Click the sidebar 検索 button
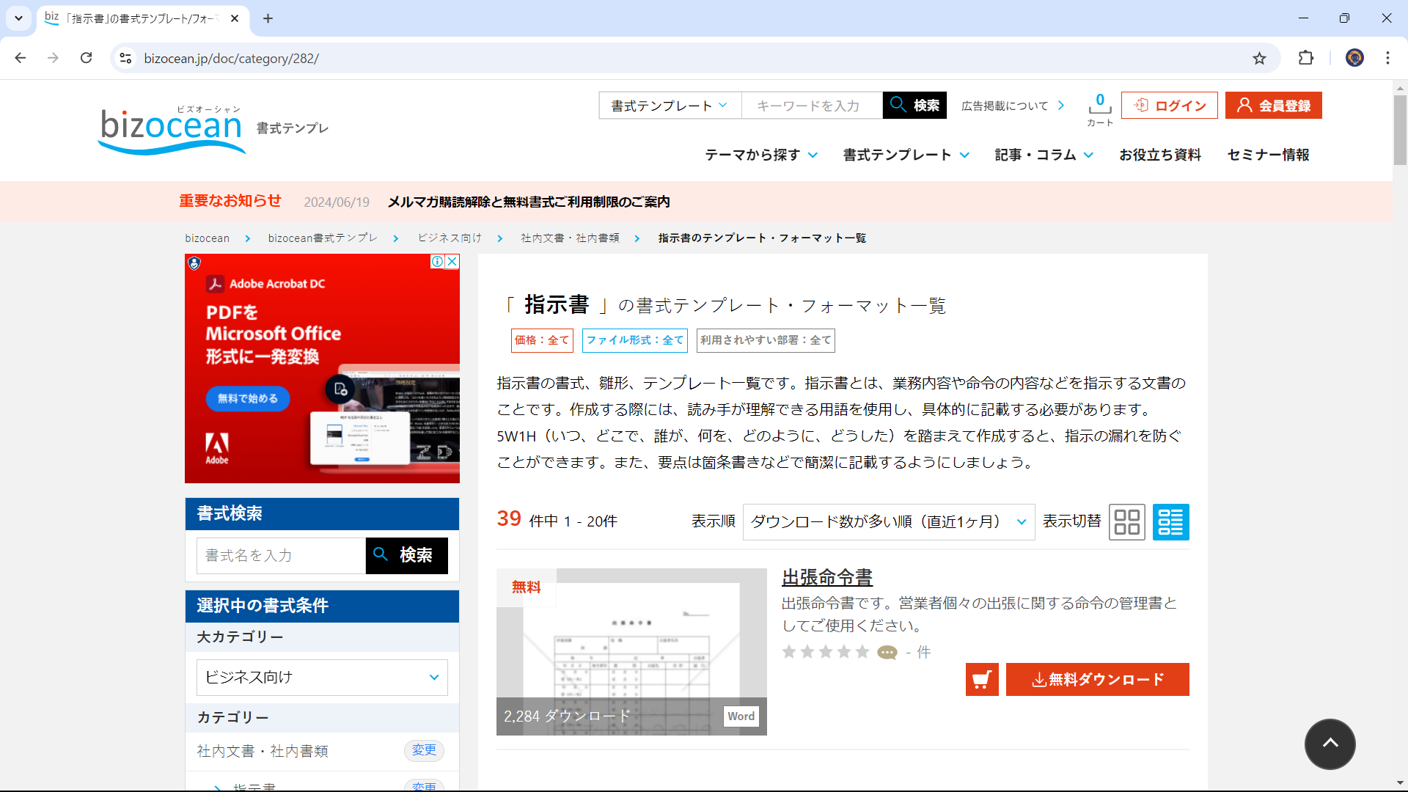 [407, 556]
